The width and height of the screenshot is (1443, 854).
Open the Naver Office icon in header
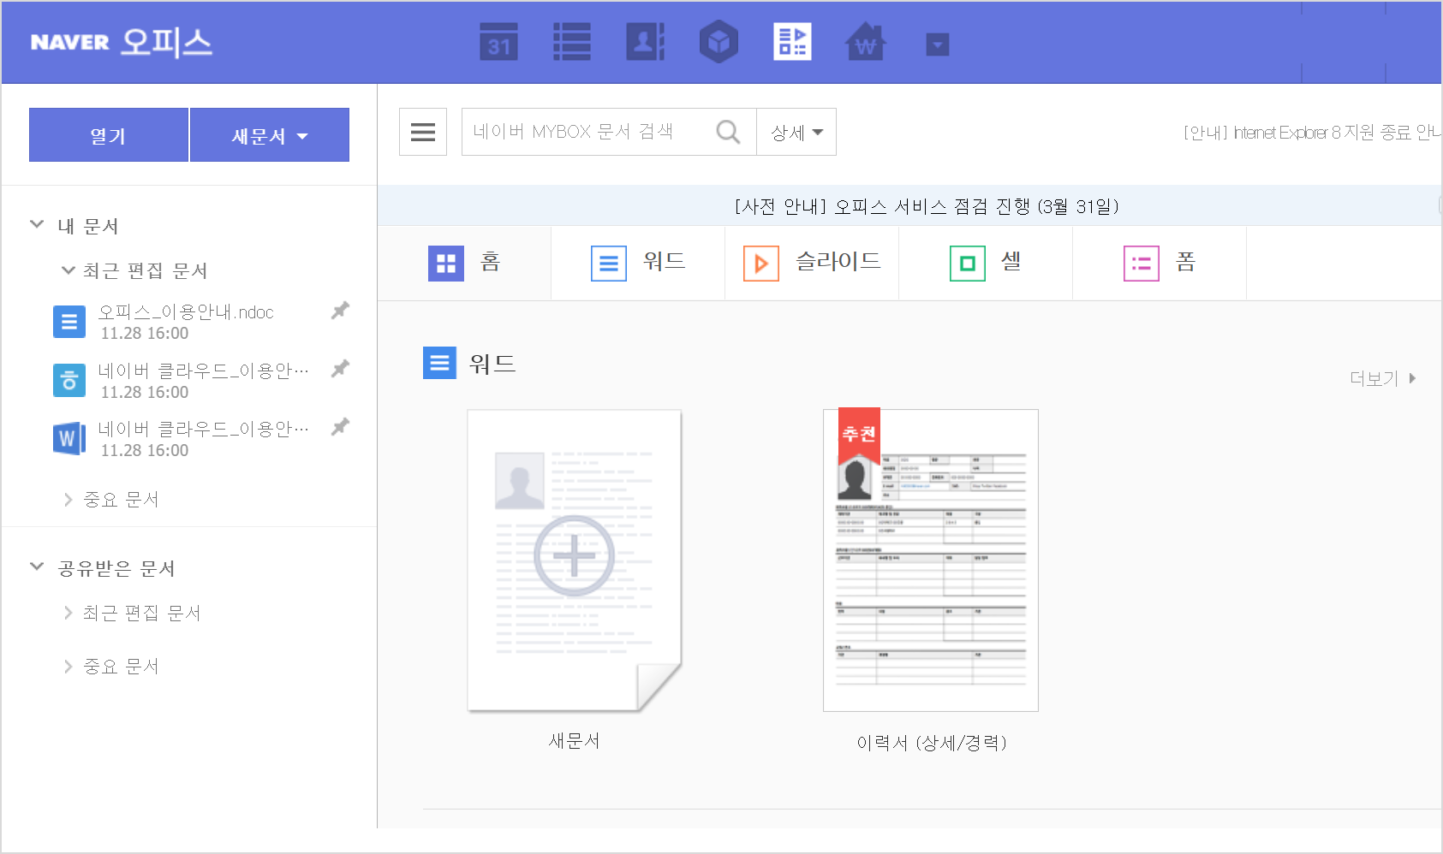coord(792,42)
